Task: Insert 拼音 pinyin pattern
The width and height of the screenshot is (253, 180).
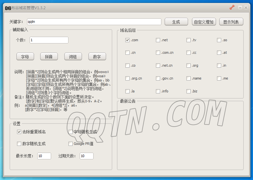Action: point(49,57)
